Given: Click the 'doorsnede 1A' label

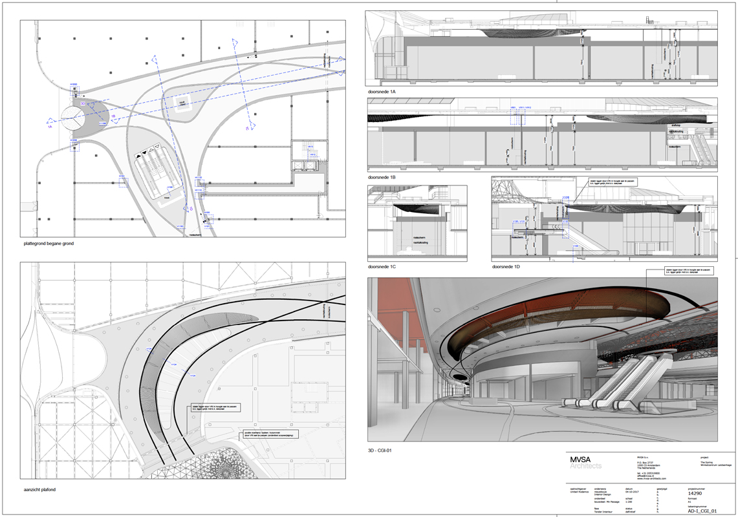Looking at the screenshot, I should [x=382, y=92].
